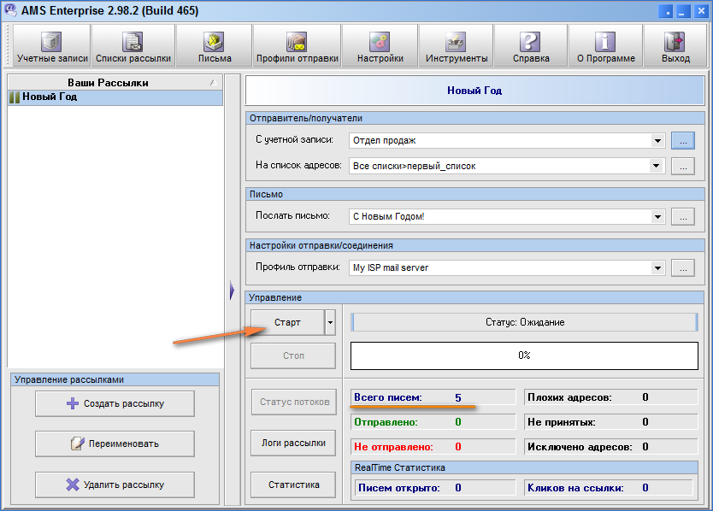
Task: Click ellipsis button beside С Новым Годом!
Action: tap(683, 217)
